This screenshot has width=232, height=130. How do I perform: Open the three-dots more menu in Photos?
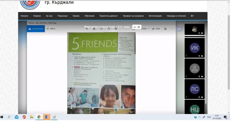pyautogui.click(x=172, y=29)
